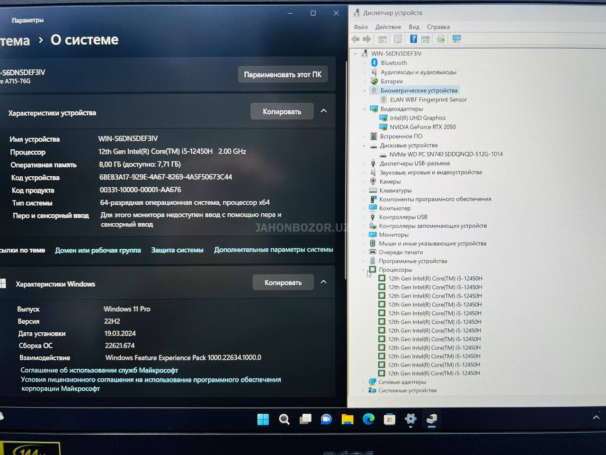
Task: Open Microsoft Store from the taskbar
Action: (390, 419)
